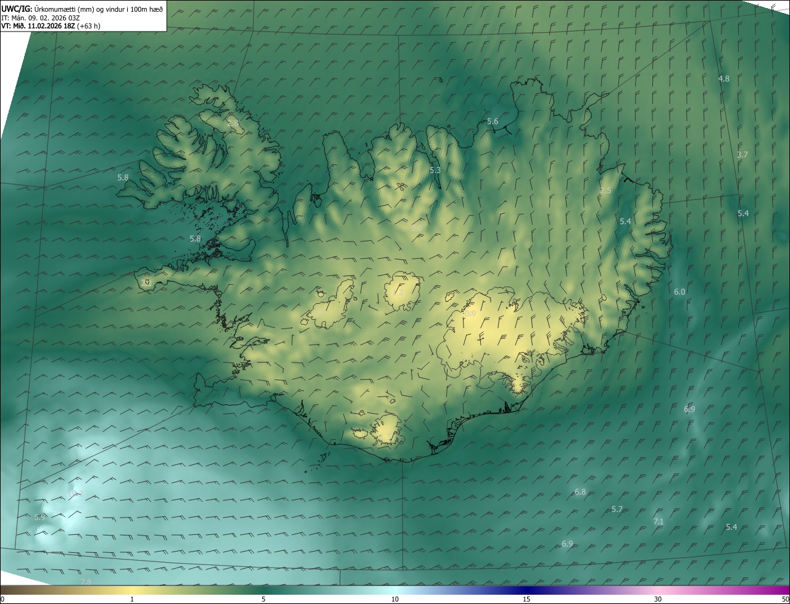
Task: Click the UWC/IG Úrkomumætti title line
Action: pyautogui.click(x=82, y=8)
